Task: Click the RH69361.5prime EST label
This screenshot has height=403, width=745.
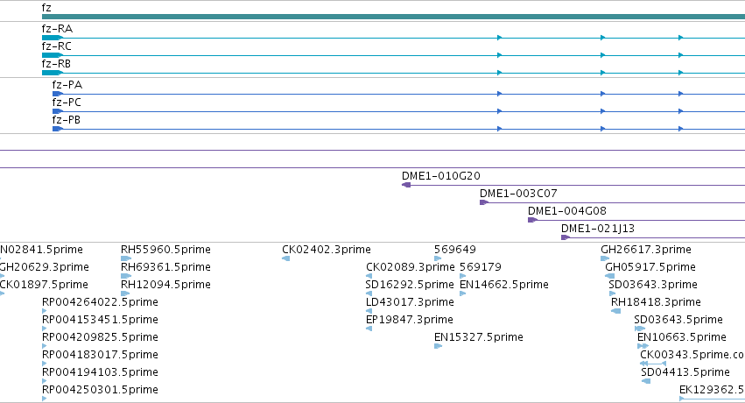Action: (x=165, y=267)
